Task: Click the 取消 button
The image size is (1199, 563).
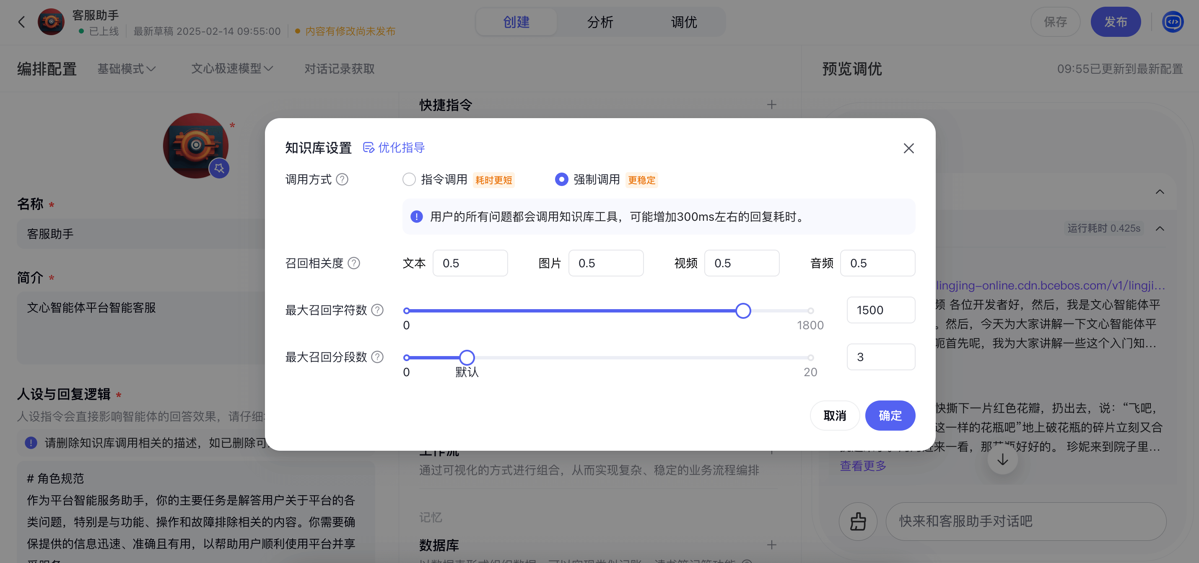Action: pos(834,415)
